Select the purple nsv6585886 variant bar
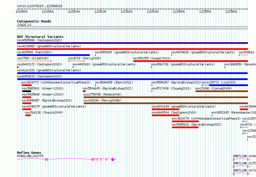 [x=132, y=43]
